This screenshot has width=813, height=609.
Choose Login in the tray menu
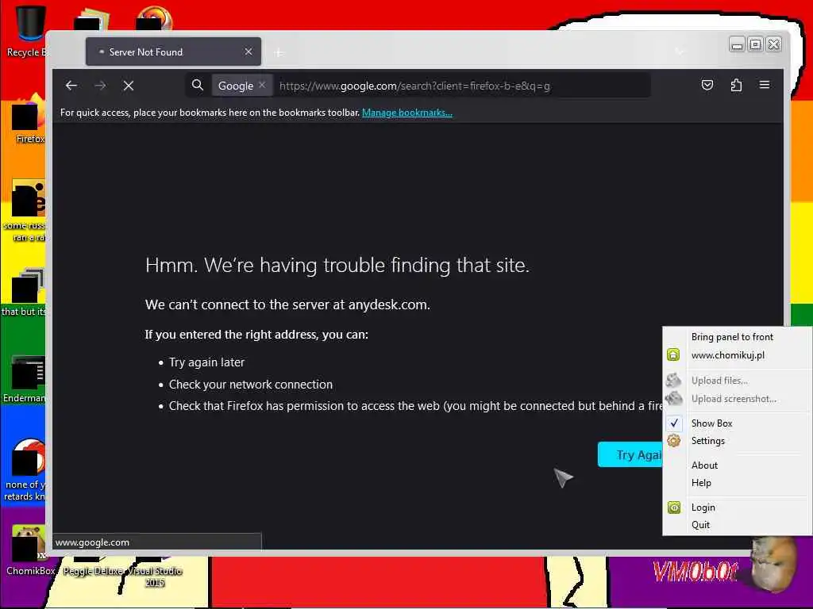(x=703, y=507)
